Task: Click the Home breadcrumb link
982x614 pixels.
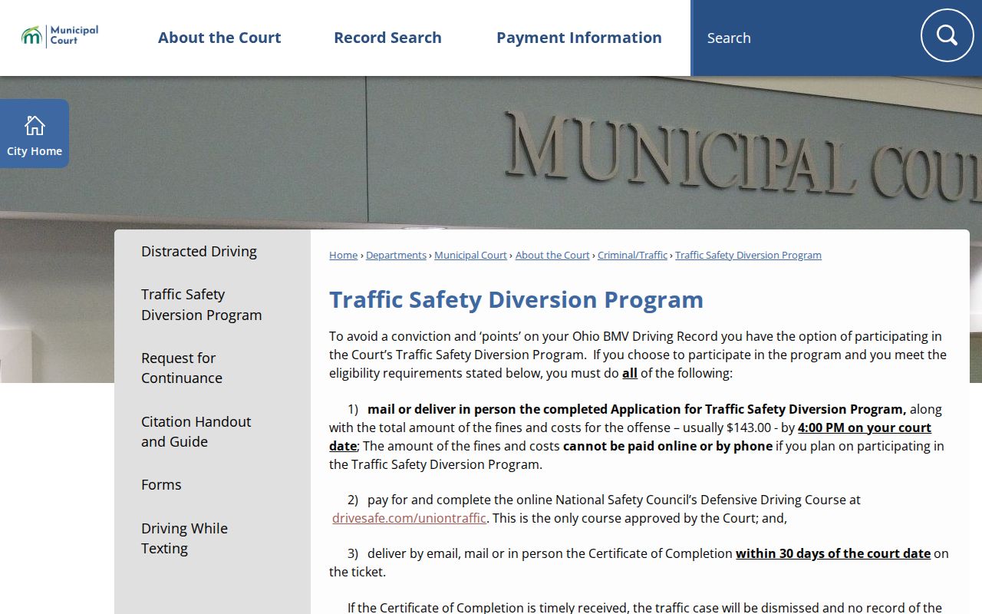Action: tap(343, 255)
